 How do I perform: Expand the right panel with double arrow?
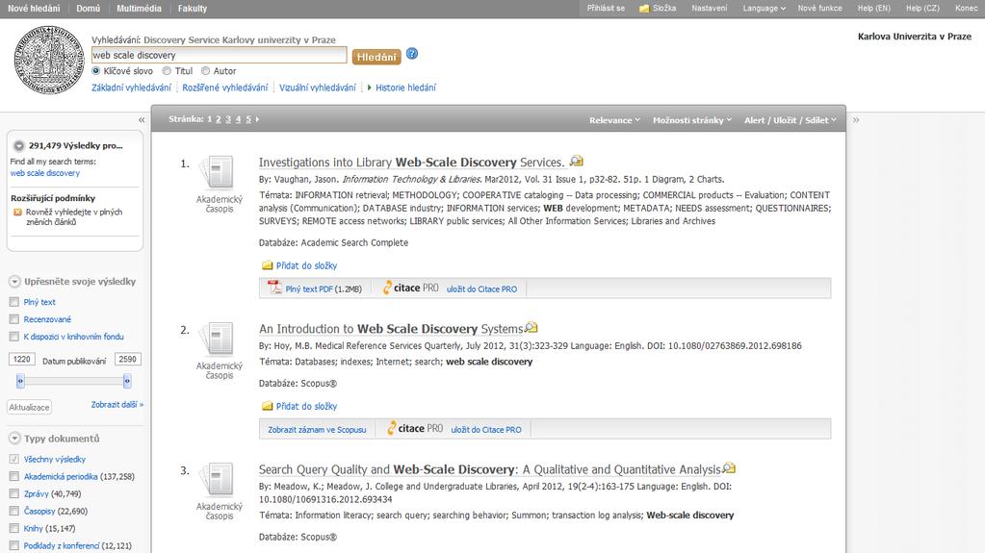856,119
